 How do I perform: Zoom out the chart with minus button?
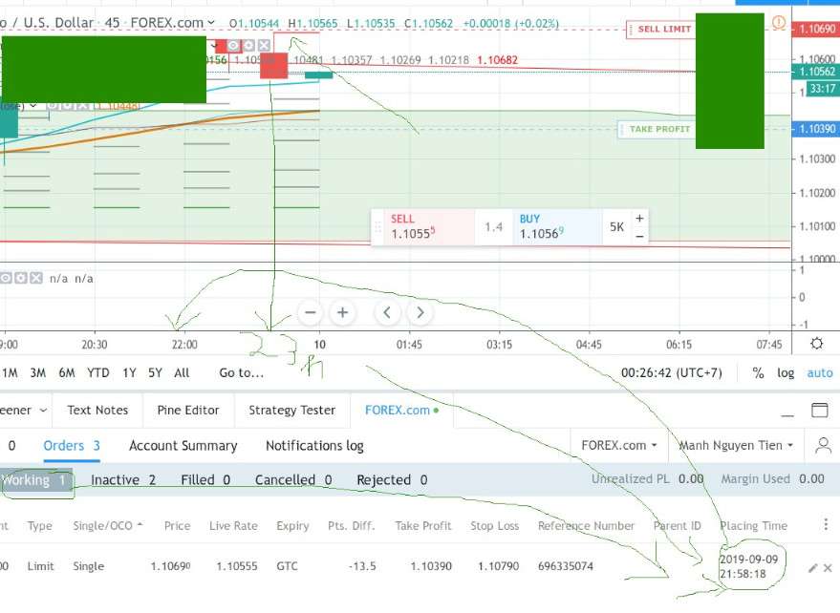[310, 312]
